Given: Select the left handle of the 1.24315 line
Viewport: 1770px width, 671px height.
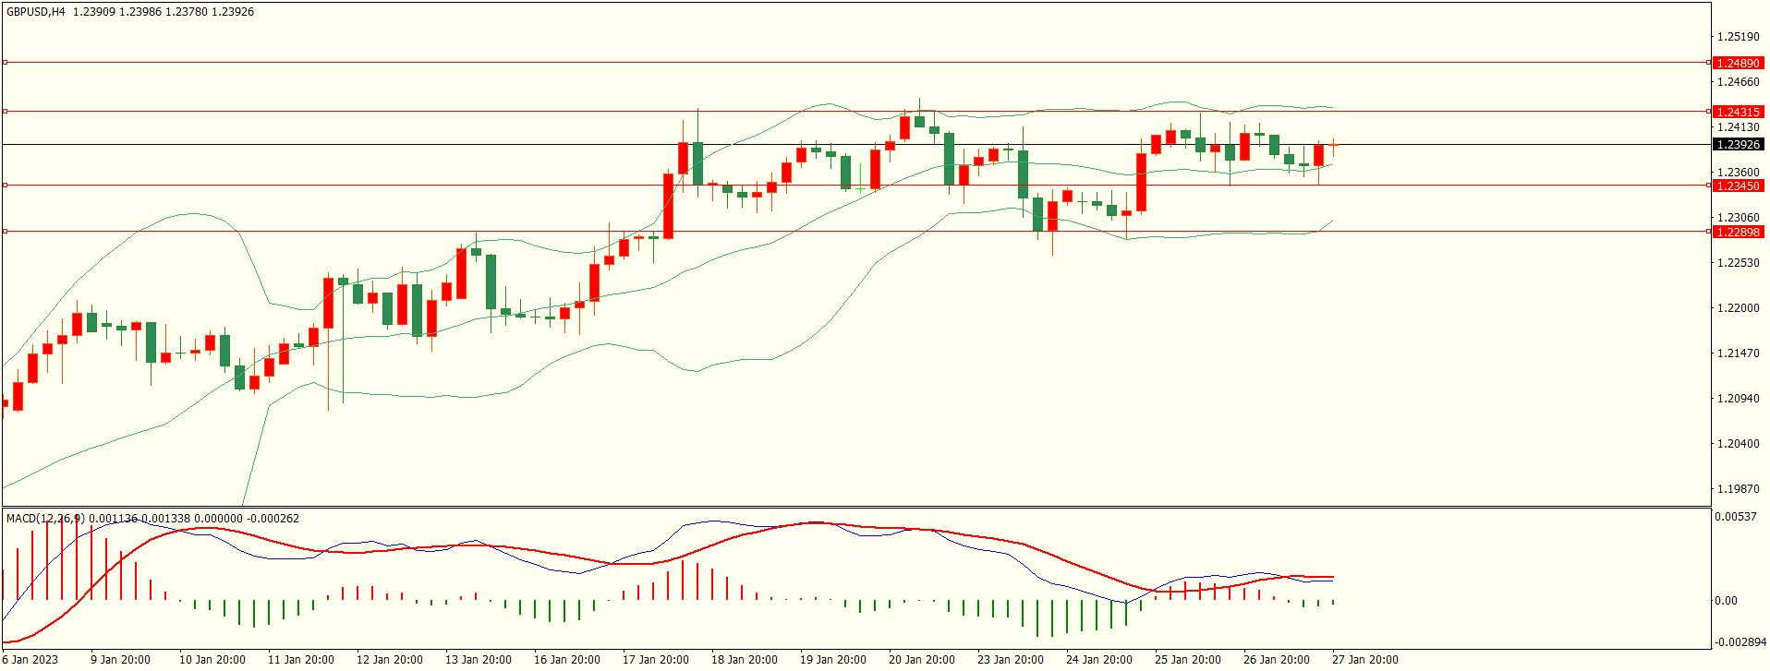Looking at the screenshot, I should coord(5,111).
